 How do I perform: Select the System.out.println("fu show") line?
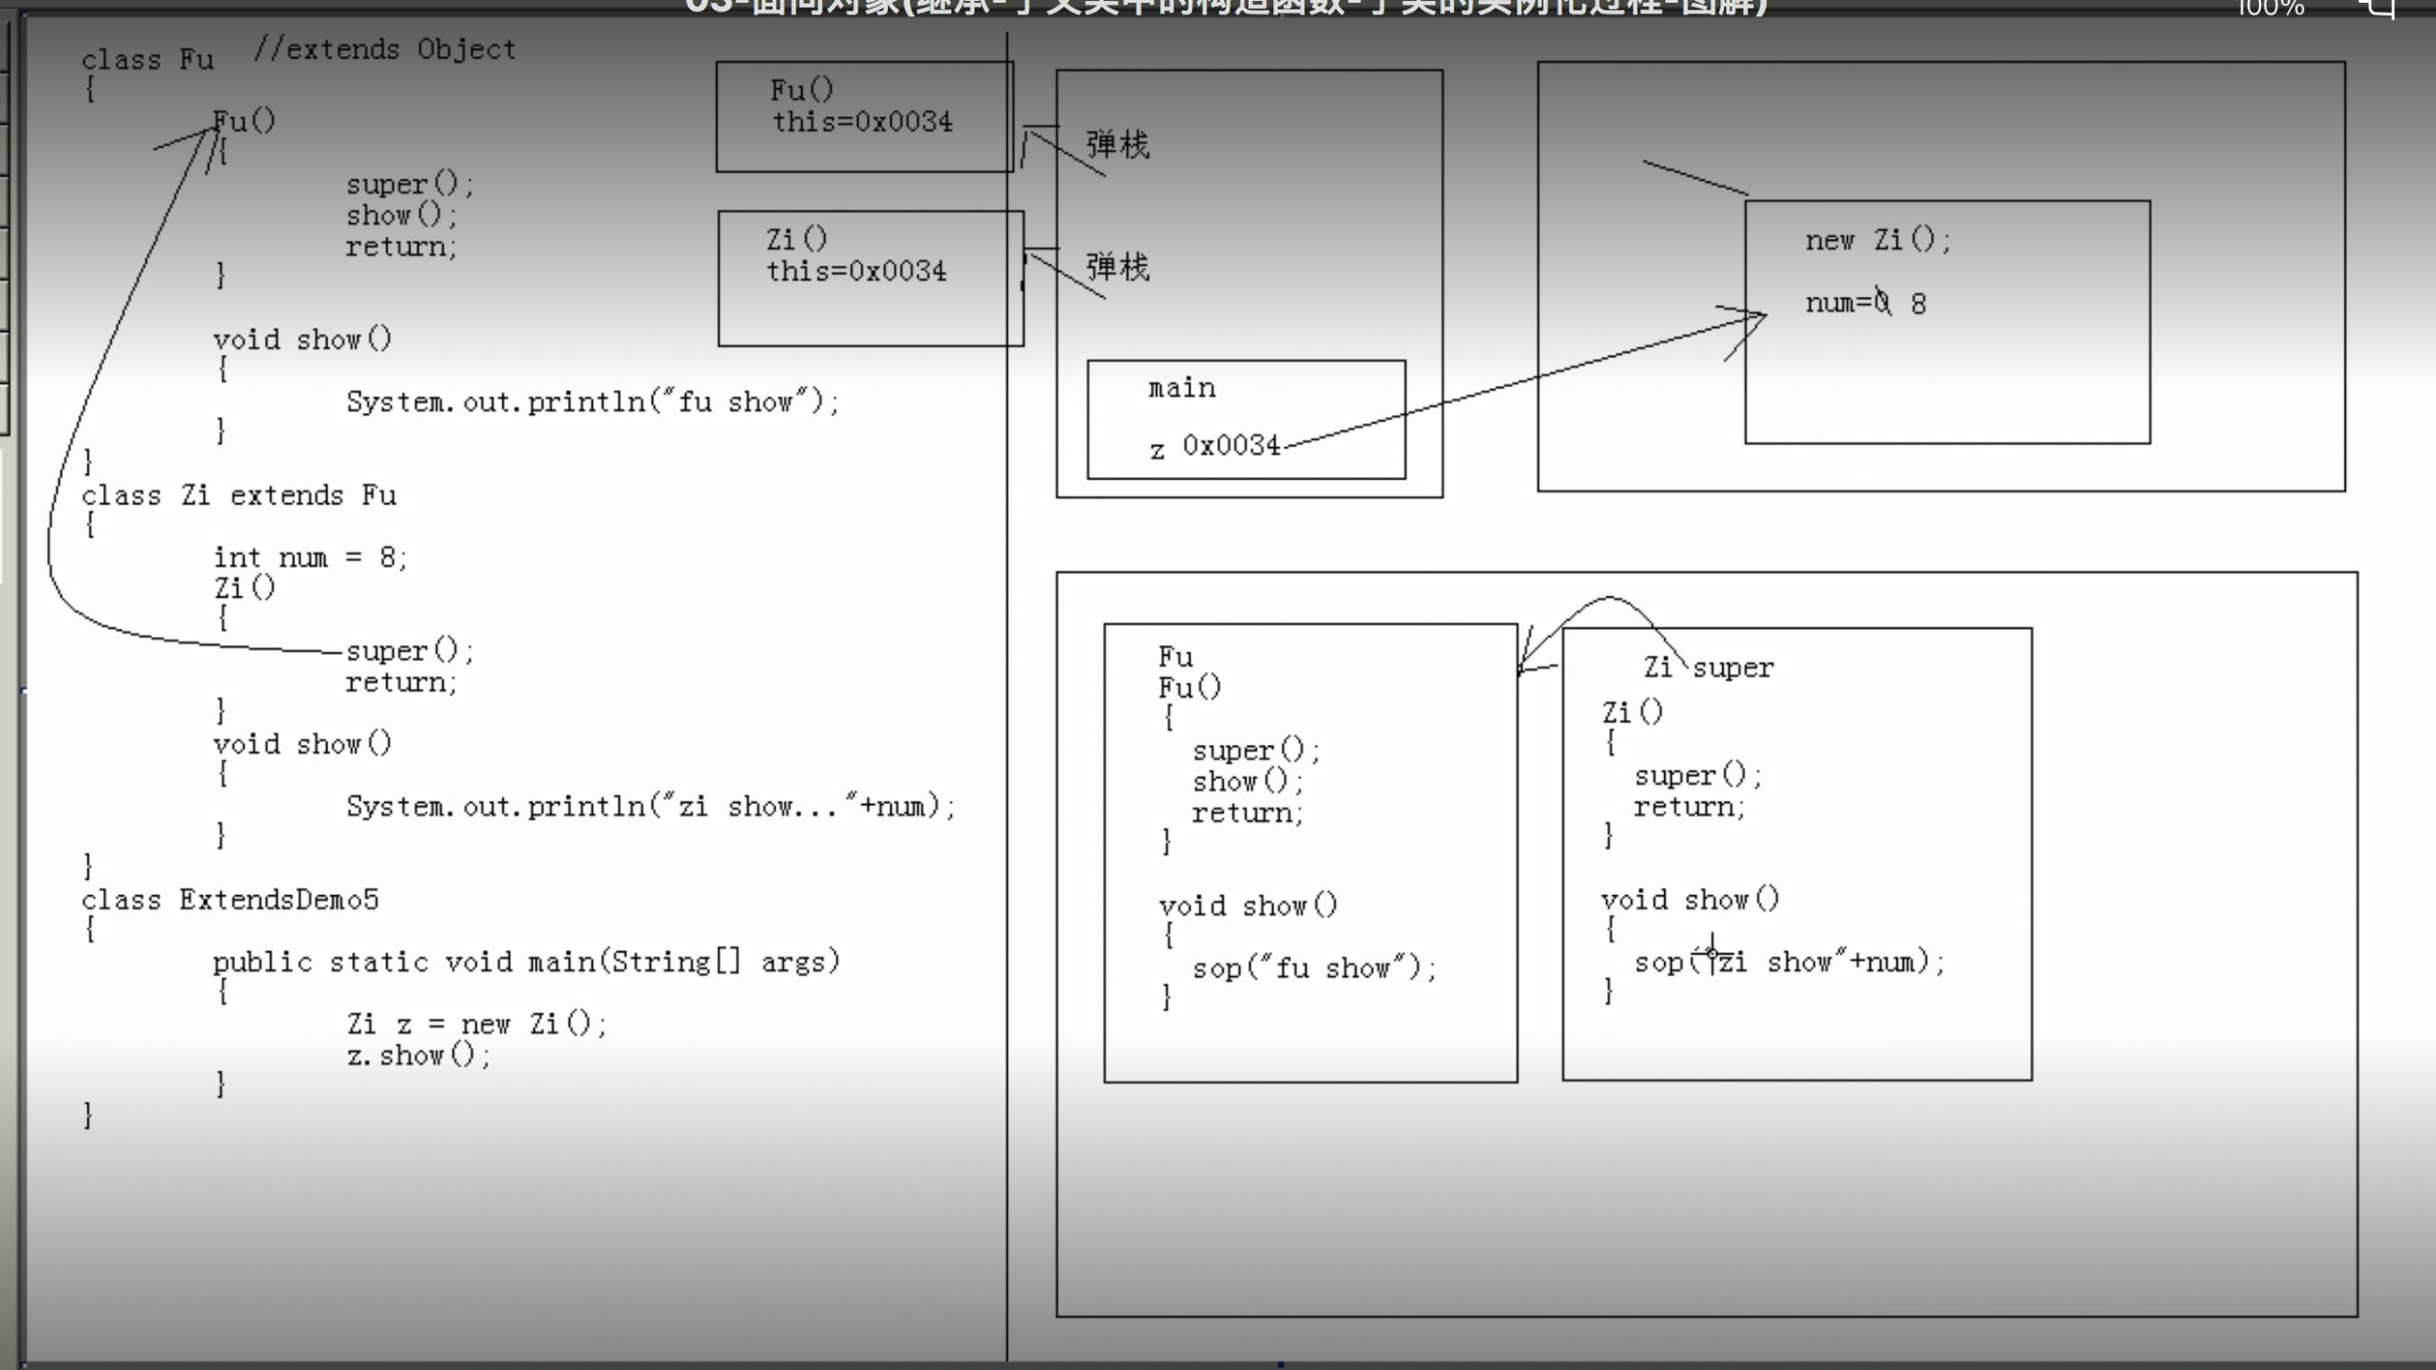[x=593, y=401]
